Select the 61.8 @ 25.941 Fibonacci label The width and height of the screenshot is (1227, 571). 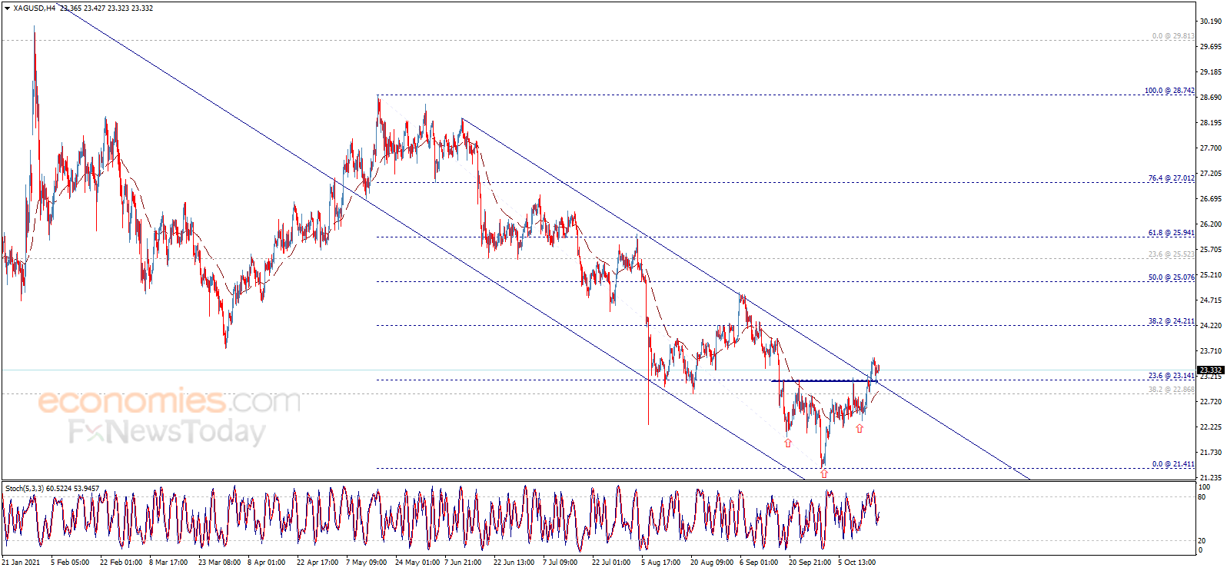[x=1171, y=233]
